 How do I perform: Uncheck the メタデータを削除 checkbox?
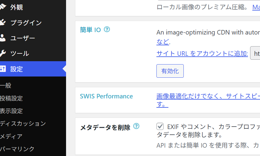160,126
